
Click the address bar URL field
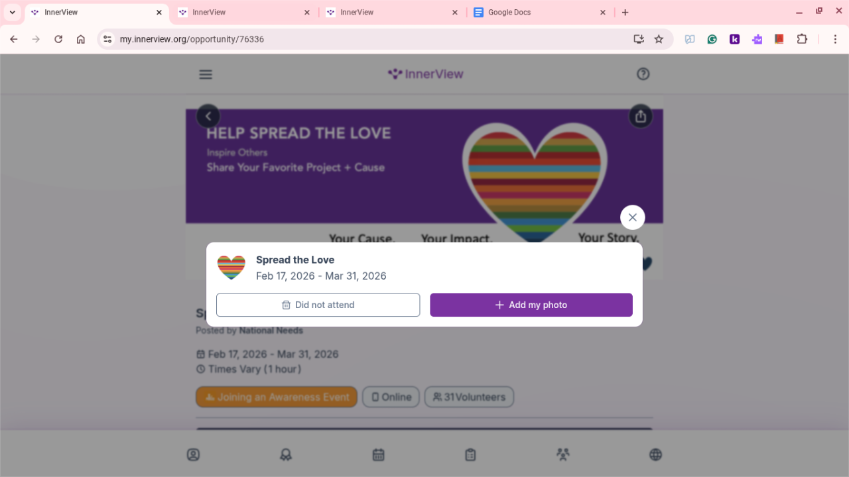[x=371, y=39]
